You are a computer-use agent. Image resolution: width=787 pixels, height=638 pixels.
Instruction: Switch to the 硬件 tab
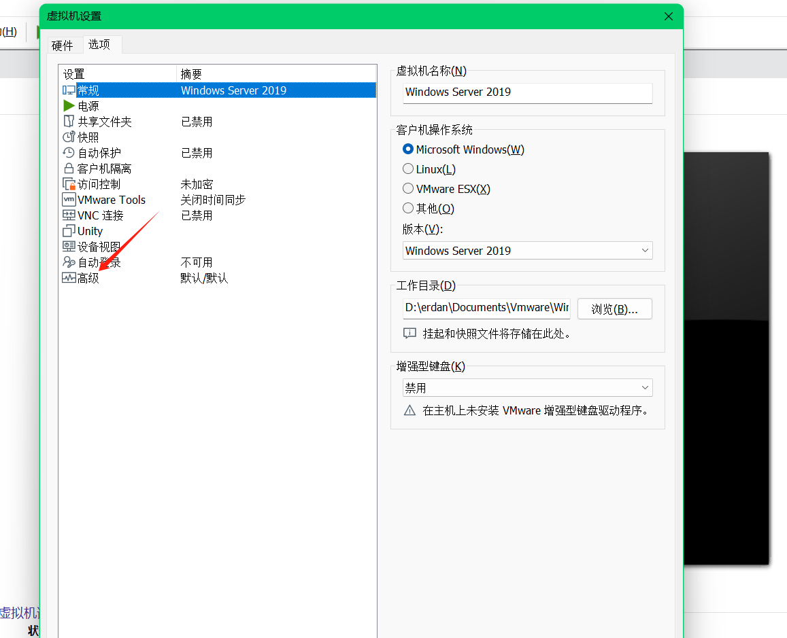(62, 46)
